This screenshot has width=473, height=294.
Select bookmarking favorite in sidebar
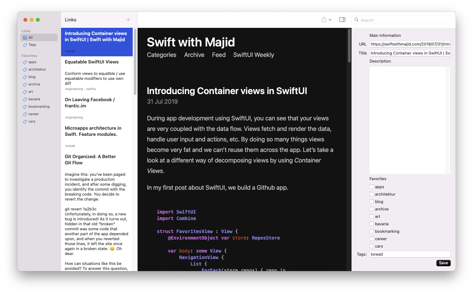tap(39, 107)
